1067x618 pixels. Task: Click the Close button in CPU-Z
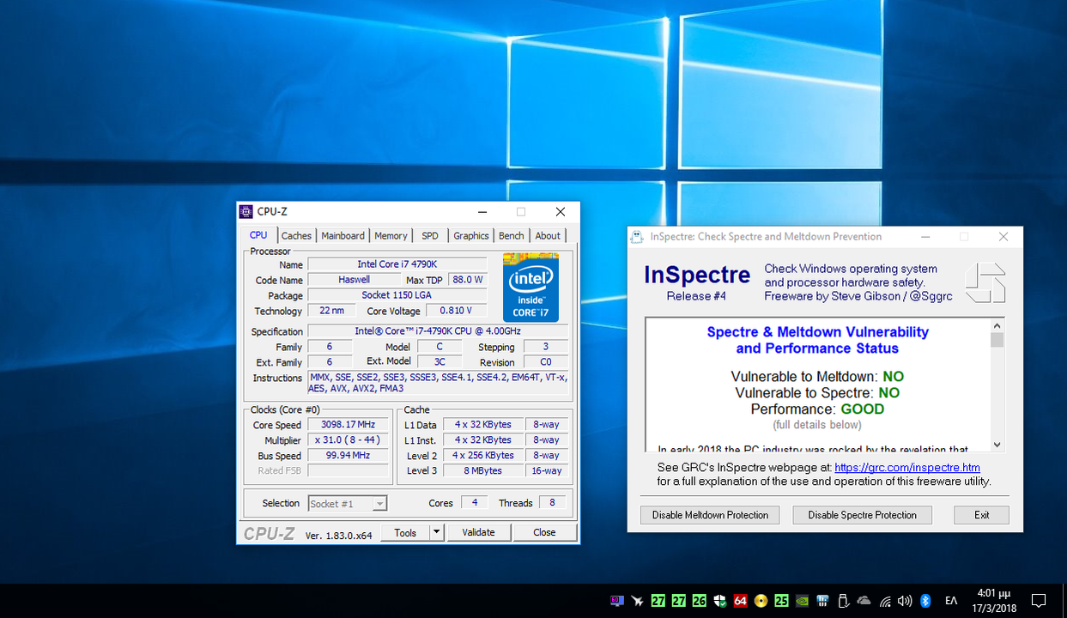(x=544, y=532)
